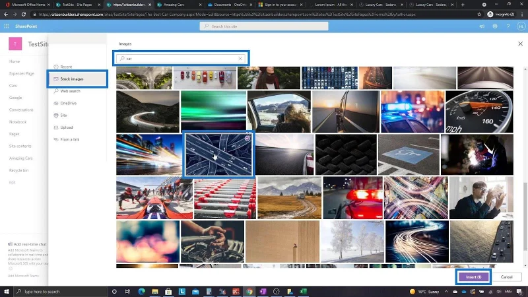Open the SharePoint app launcher waffle icon
528x297 pixels.
[7, 26]
